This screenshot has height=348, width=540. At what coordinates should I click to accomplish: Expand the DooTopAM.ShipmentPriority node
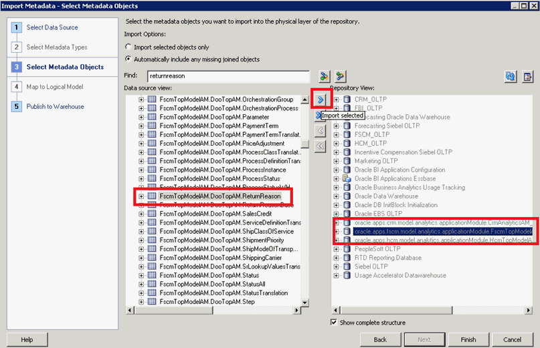pyautogui.click(x=141, y=240)
